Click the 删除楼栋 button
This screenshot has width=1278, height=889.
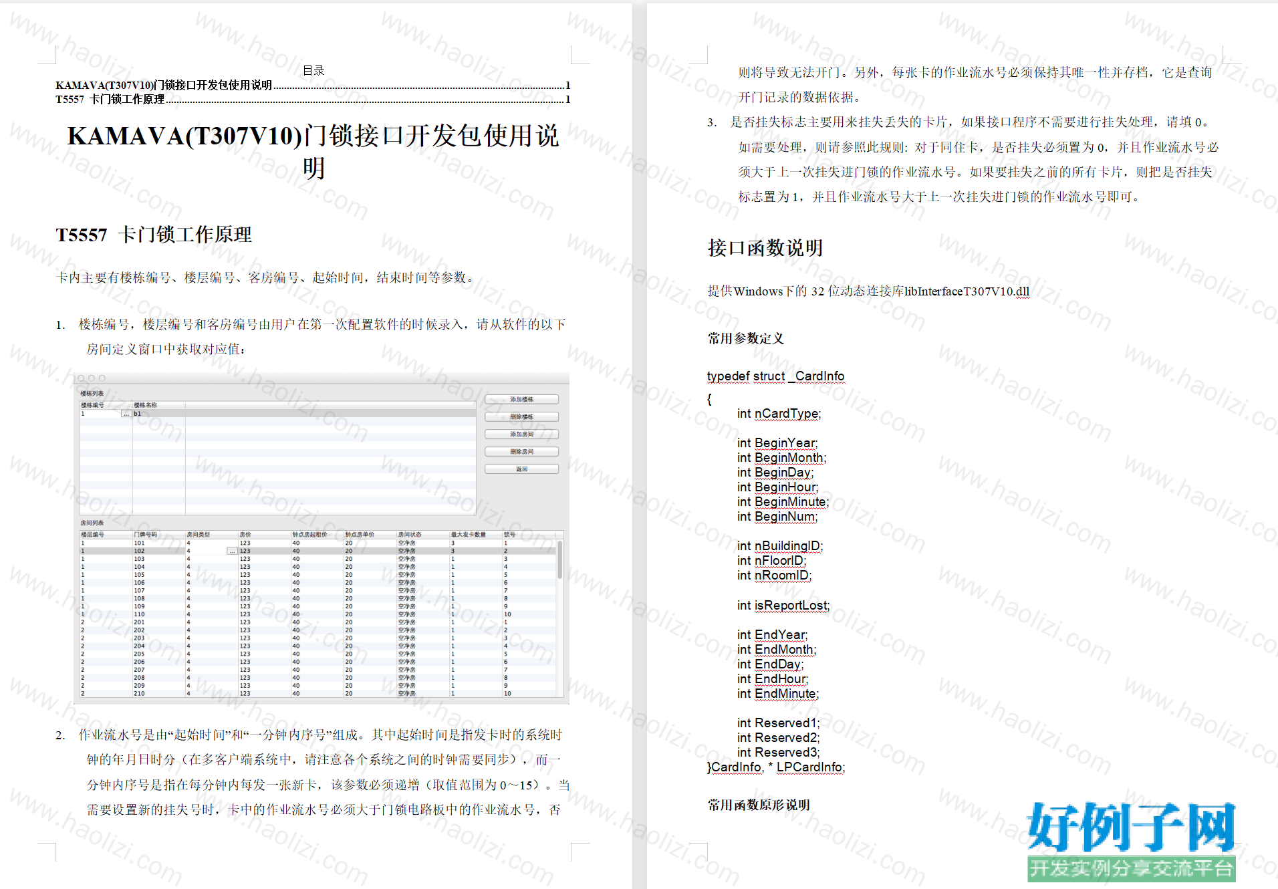[521, 416]
